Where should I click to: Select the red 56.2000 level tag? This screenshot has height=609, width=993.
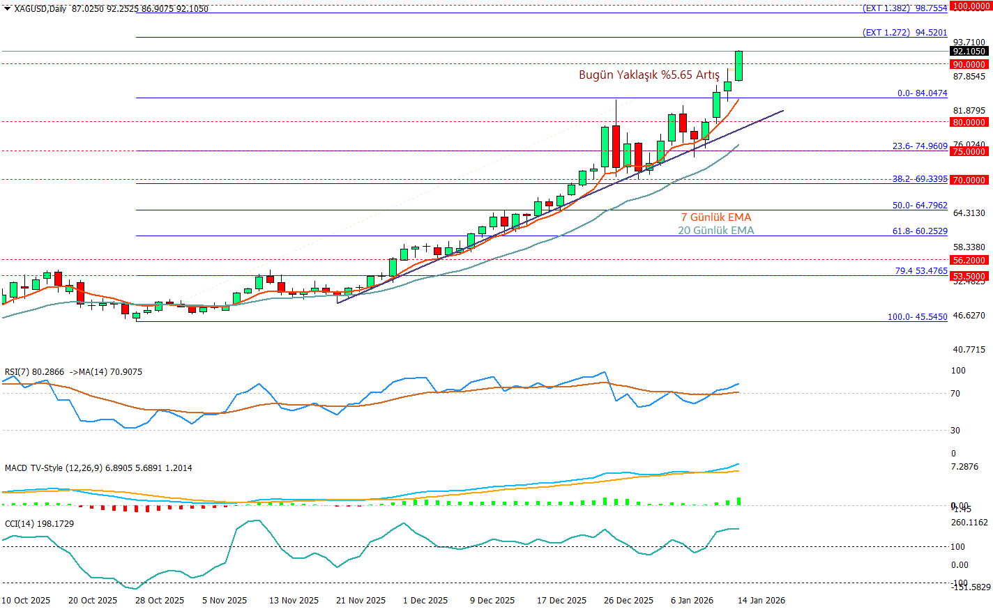[969, 260]
